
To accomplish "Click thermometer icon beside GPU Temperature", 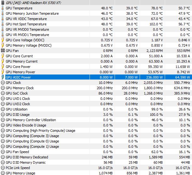I will (x=3, y=8).
